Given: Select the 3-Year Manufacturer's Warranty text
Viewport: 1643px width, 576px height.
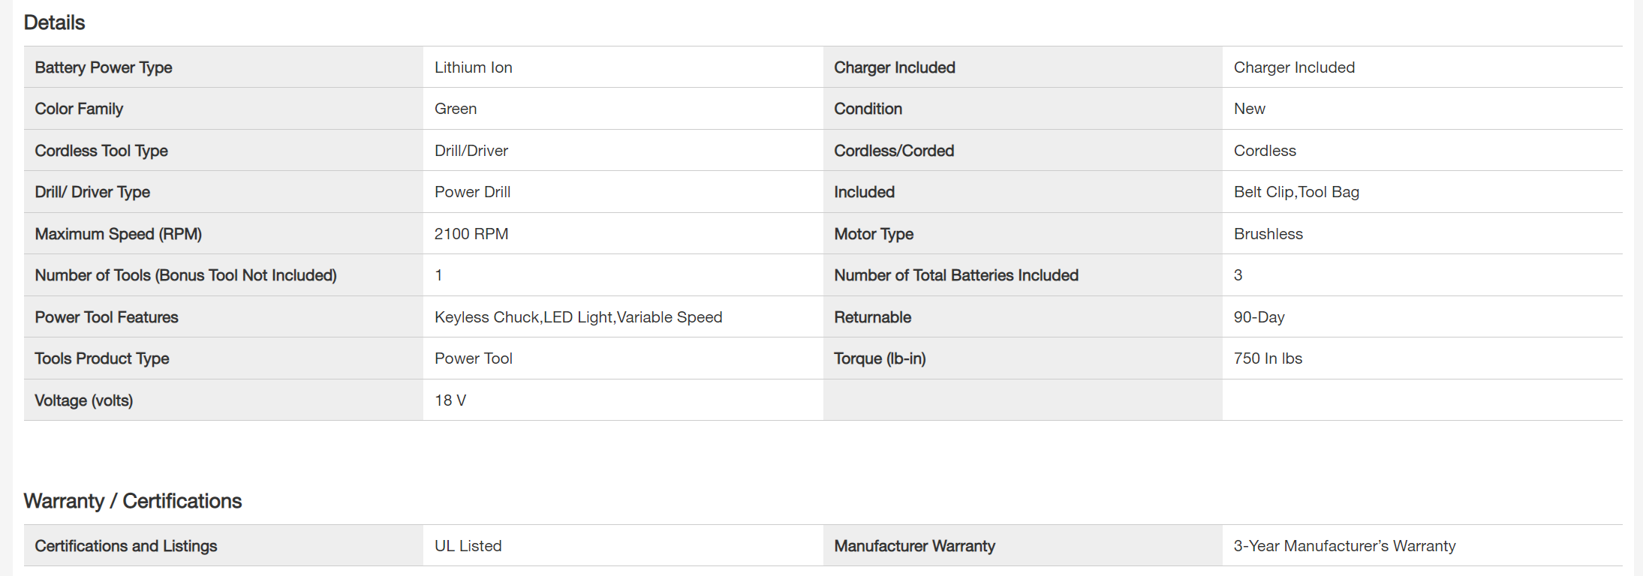Looking at the screenshot, I should [x=1344, y=546].
